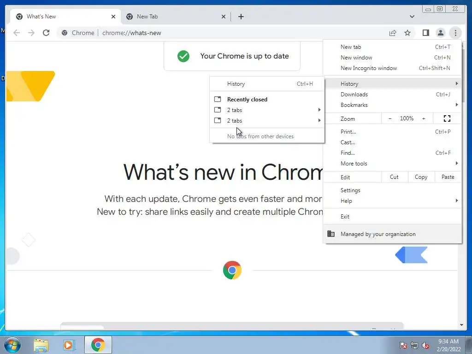Screen dimensions: 472x354
Task: Click the share this page icon
Action: (x=393, y=33)
